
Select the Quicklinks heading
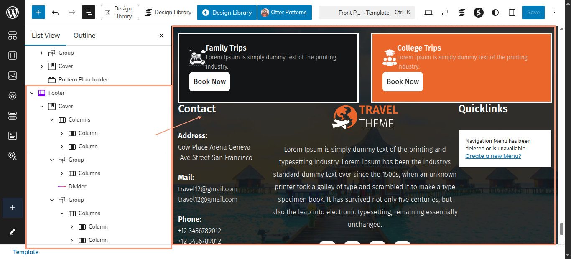pyautogui.click(x=483, y=109)
